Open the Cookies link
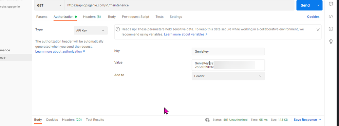Image resolution: width=339 pixels, height=126 pixels. coord(313,17)
